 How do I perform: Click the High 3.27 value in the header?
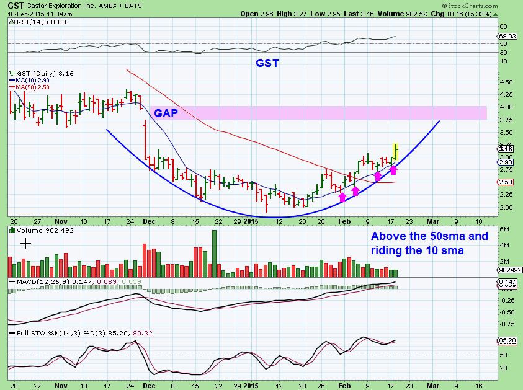pyautogui.click(x=292, y=14)
